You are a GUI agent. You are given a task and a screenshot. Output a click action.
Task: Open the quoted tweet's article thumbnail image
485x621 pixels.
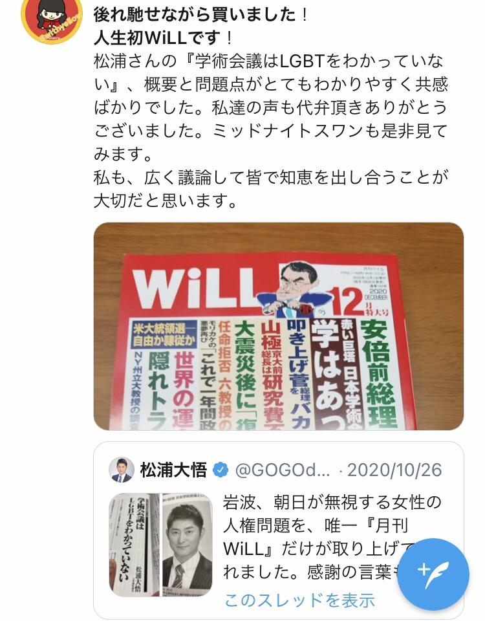(160, 545)
